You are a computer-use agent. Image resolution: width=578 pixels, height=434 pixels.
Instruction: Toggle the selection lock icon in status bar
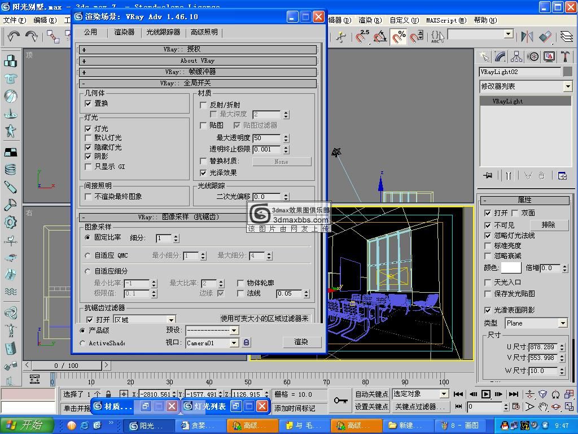[108, 394]
